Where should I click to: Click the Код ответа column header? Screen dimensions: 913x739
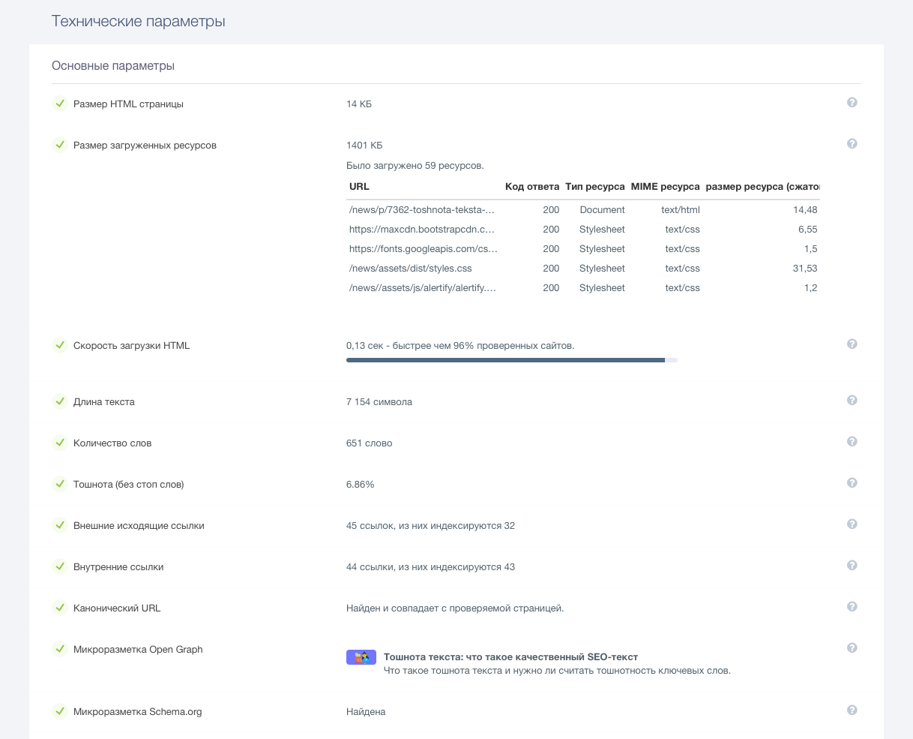pos(531,186)
